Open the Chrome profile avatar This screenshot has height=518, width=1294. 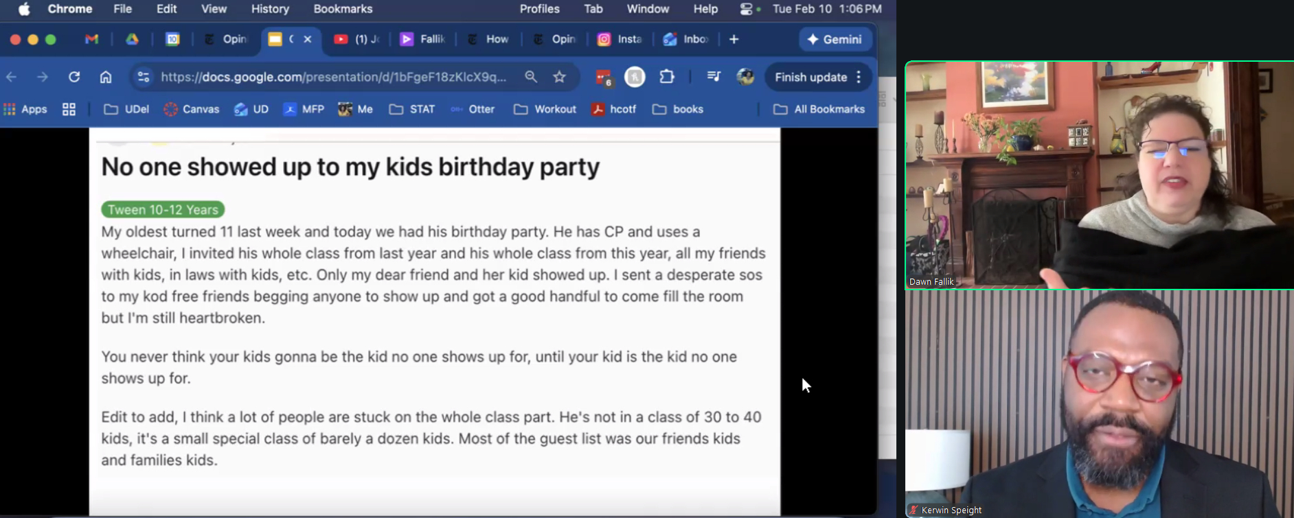point(745,77)
